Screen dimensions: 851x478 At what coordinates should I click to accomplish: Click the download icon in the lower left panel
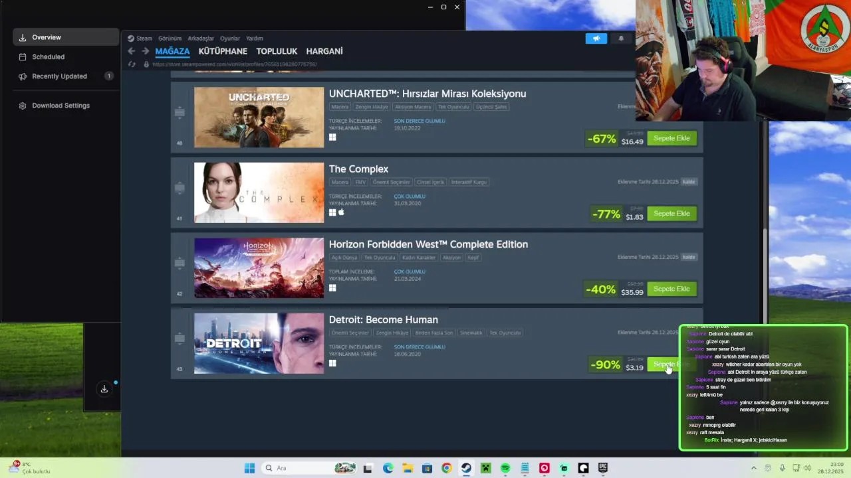point(104,389)
